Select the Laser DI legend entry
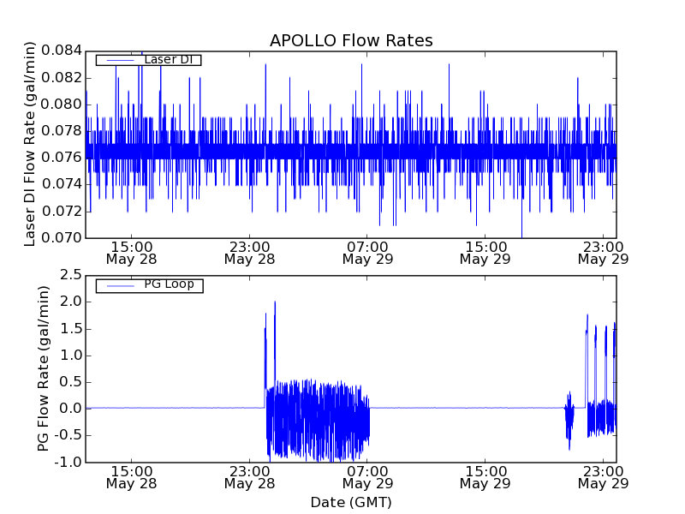This screenshot has height=514, width=685. pyautogui.click(x=148, y=60)
